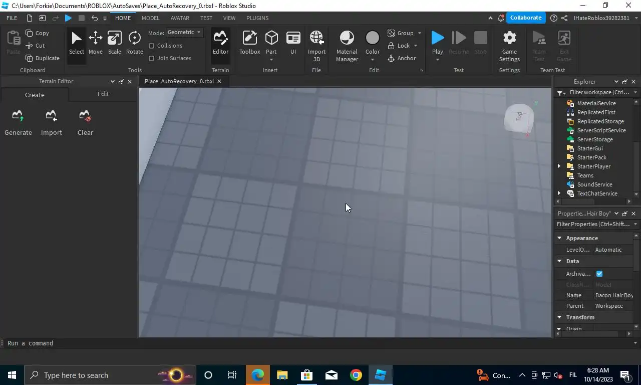Pick the Rotate tool
The width and height of the screenshot is (641, 385).
(134, 43)
